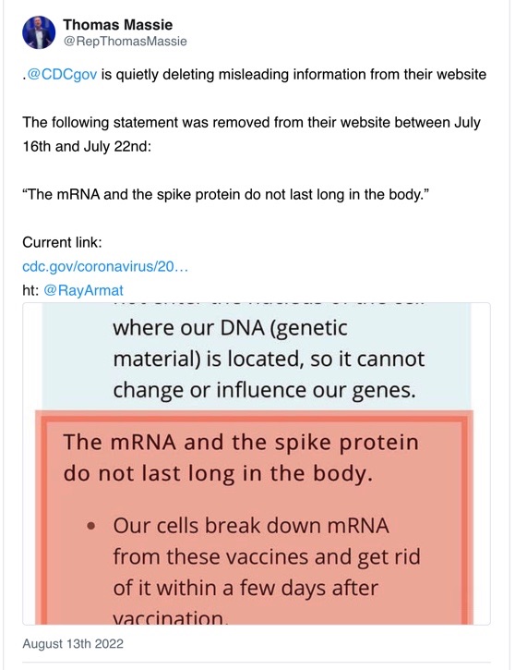Click the 'ht:' label before RayArmat
This screenshot has width=515, height=670.
click(30, 290)
